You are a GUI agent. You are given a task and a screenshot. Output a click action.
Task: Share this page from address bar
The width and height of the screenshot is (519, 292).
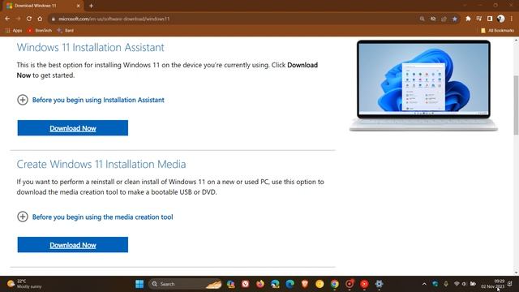pyautogui.click(x=444, y=19)
